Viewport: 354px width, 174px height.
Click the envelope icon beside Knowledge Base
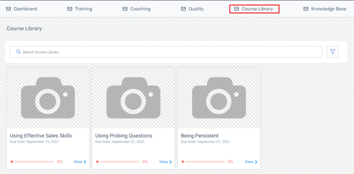coord(306,9)
